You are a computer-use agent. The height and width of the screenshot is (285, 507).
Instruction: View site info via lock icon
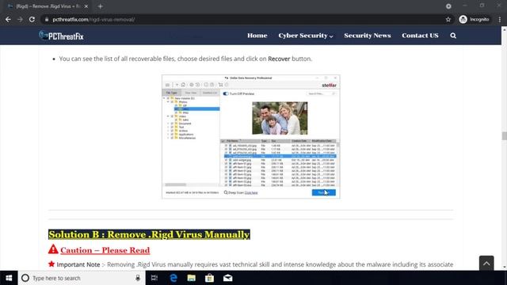click(x=47, y=19)
